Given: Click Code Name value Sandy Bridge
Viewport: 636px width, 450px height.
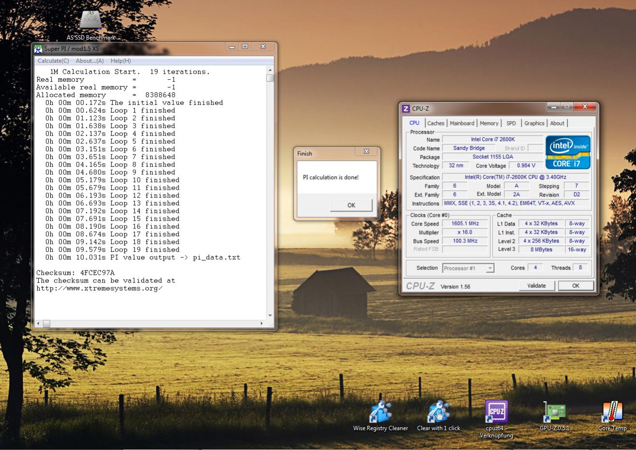Looking at the screenshot, I should [469, 148].
